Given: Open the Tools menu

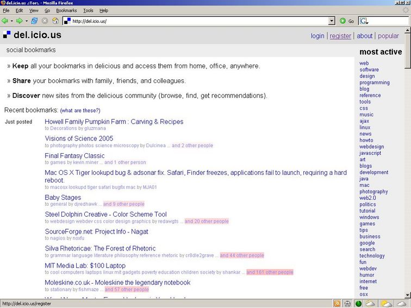Looking at the screenshot, I should (88, 10).
